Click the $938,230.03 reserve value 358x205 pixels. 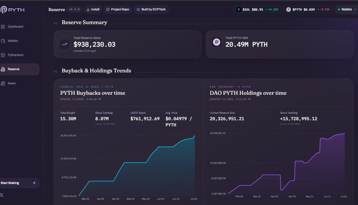coord(94,44)
